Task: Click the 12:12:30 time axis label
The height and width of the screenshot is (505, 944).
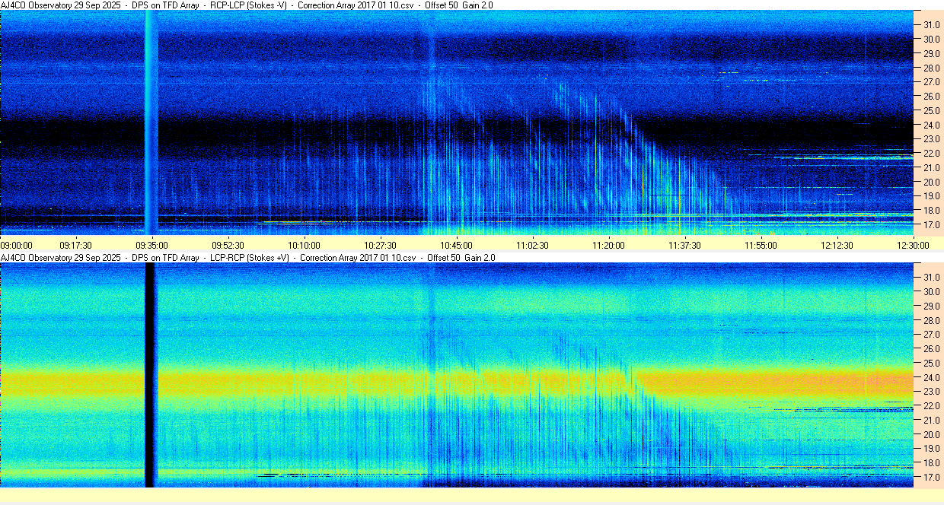Action: (x=837, y=245)
